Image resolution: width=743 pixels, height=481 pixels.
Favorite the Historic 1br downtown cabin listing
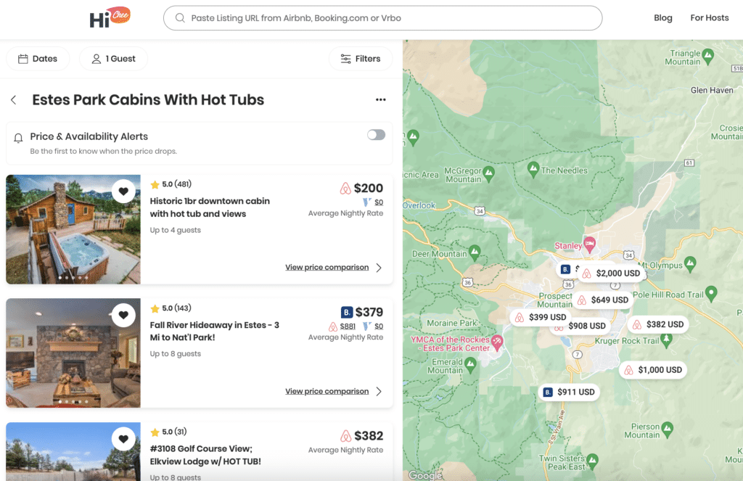(123, 192)
